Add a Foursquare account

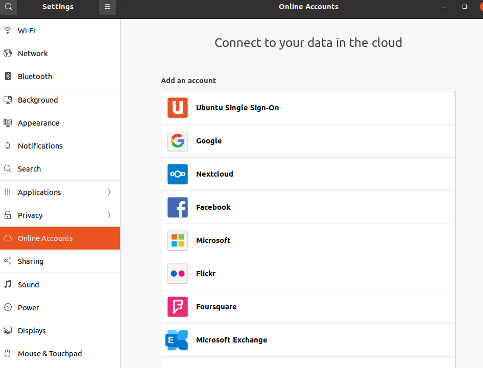click(x=308, y=307)
